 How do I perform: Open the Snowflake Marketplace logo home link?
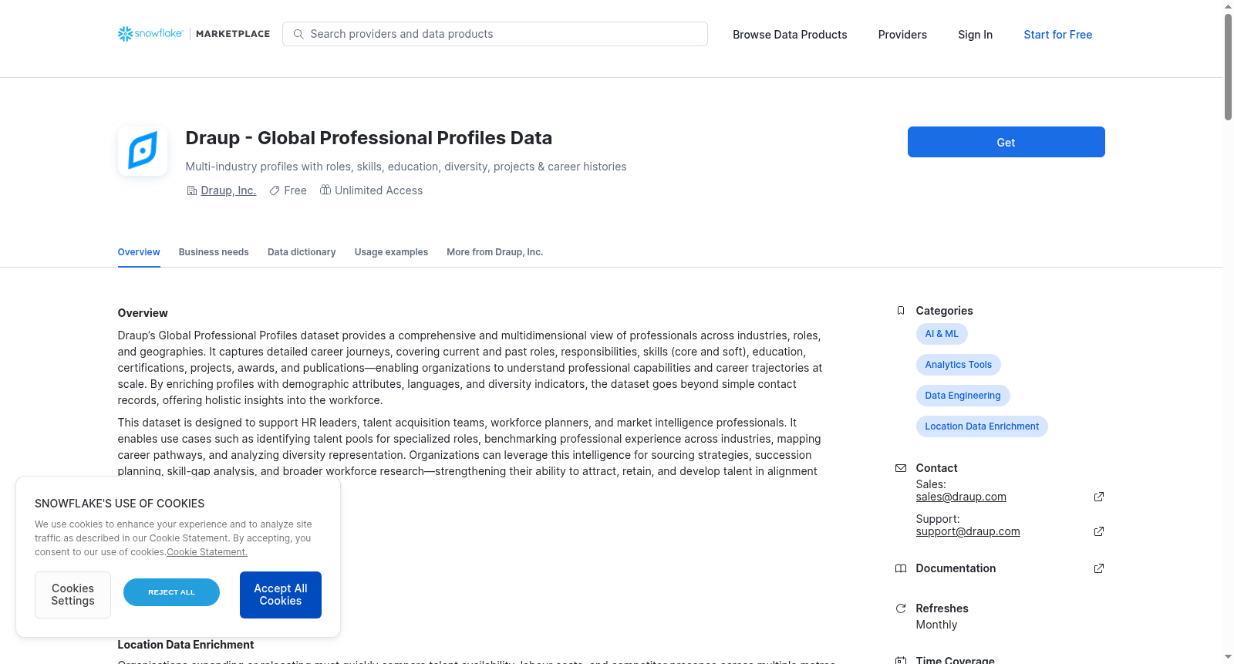pos(194,34)
